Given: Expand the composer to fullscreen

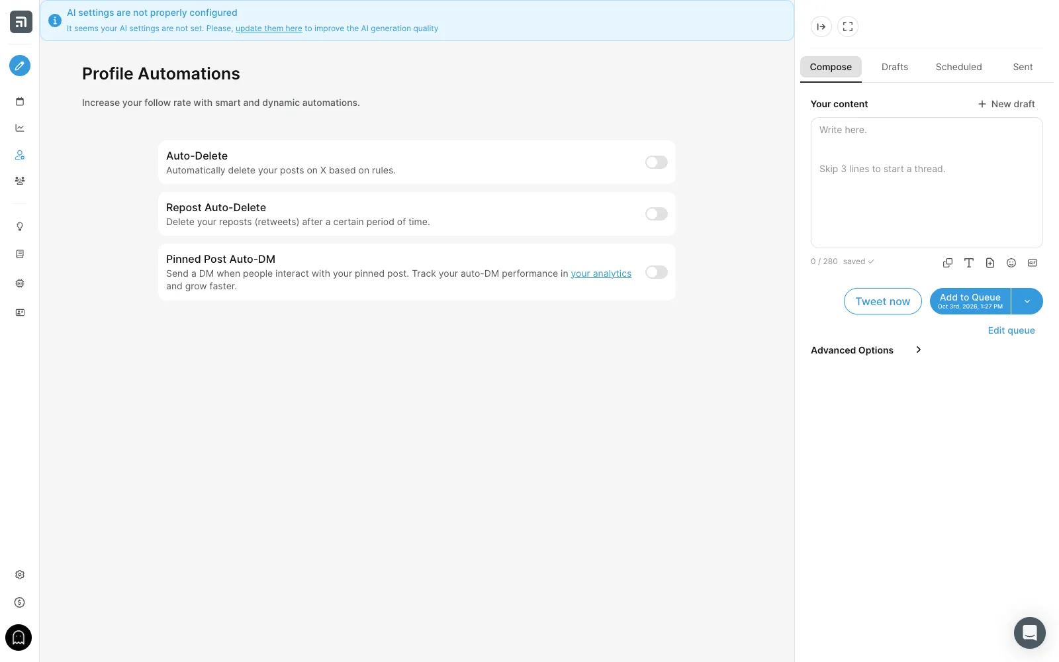Looking at the screenshot, I should tap(848, 26).
